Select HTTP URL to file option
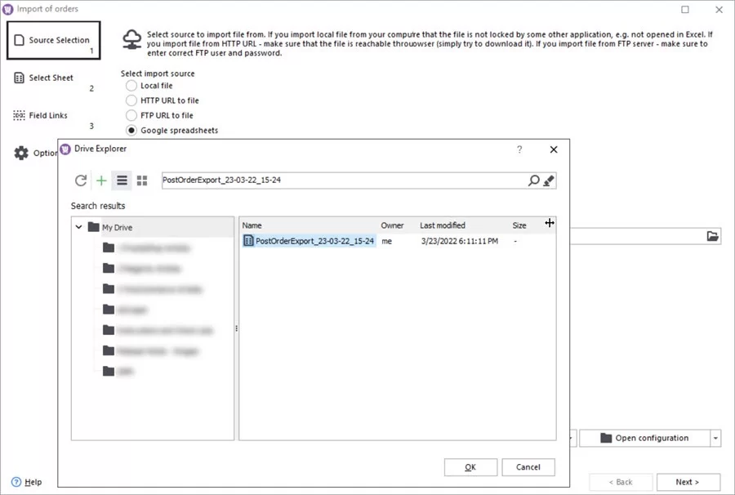This screenshot has height=495, width=735. [131, 100]
